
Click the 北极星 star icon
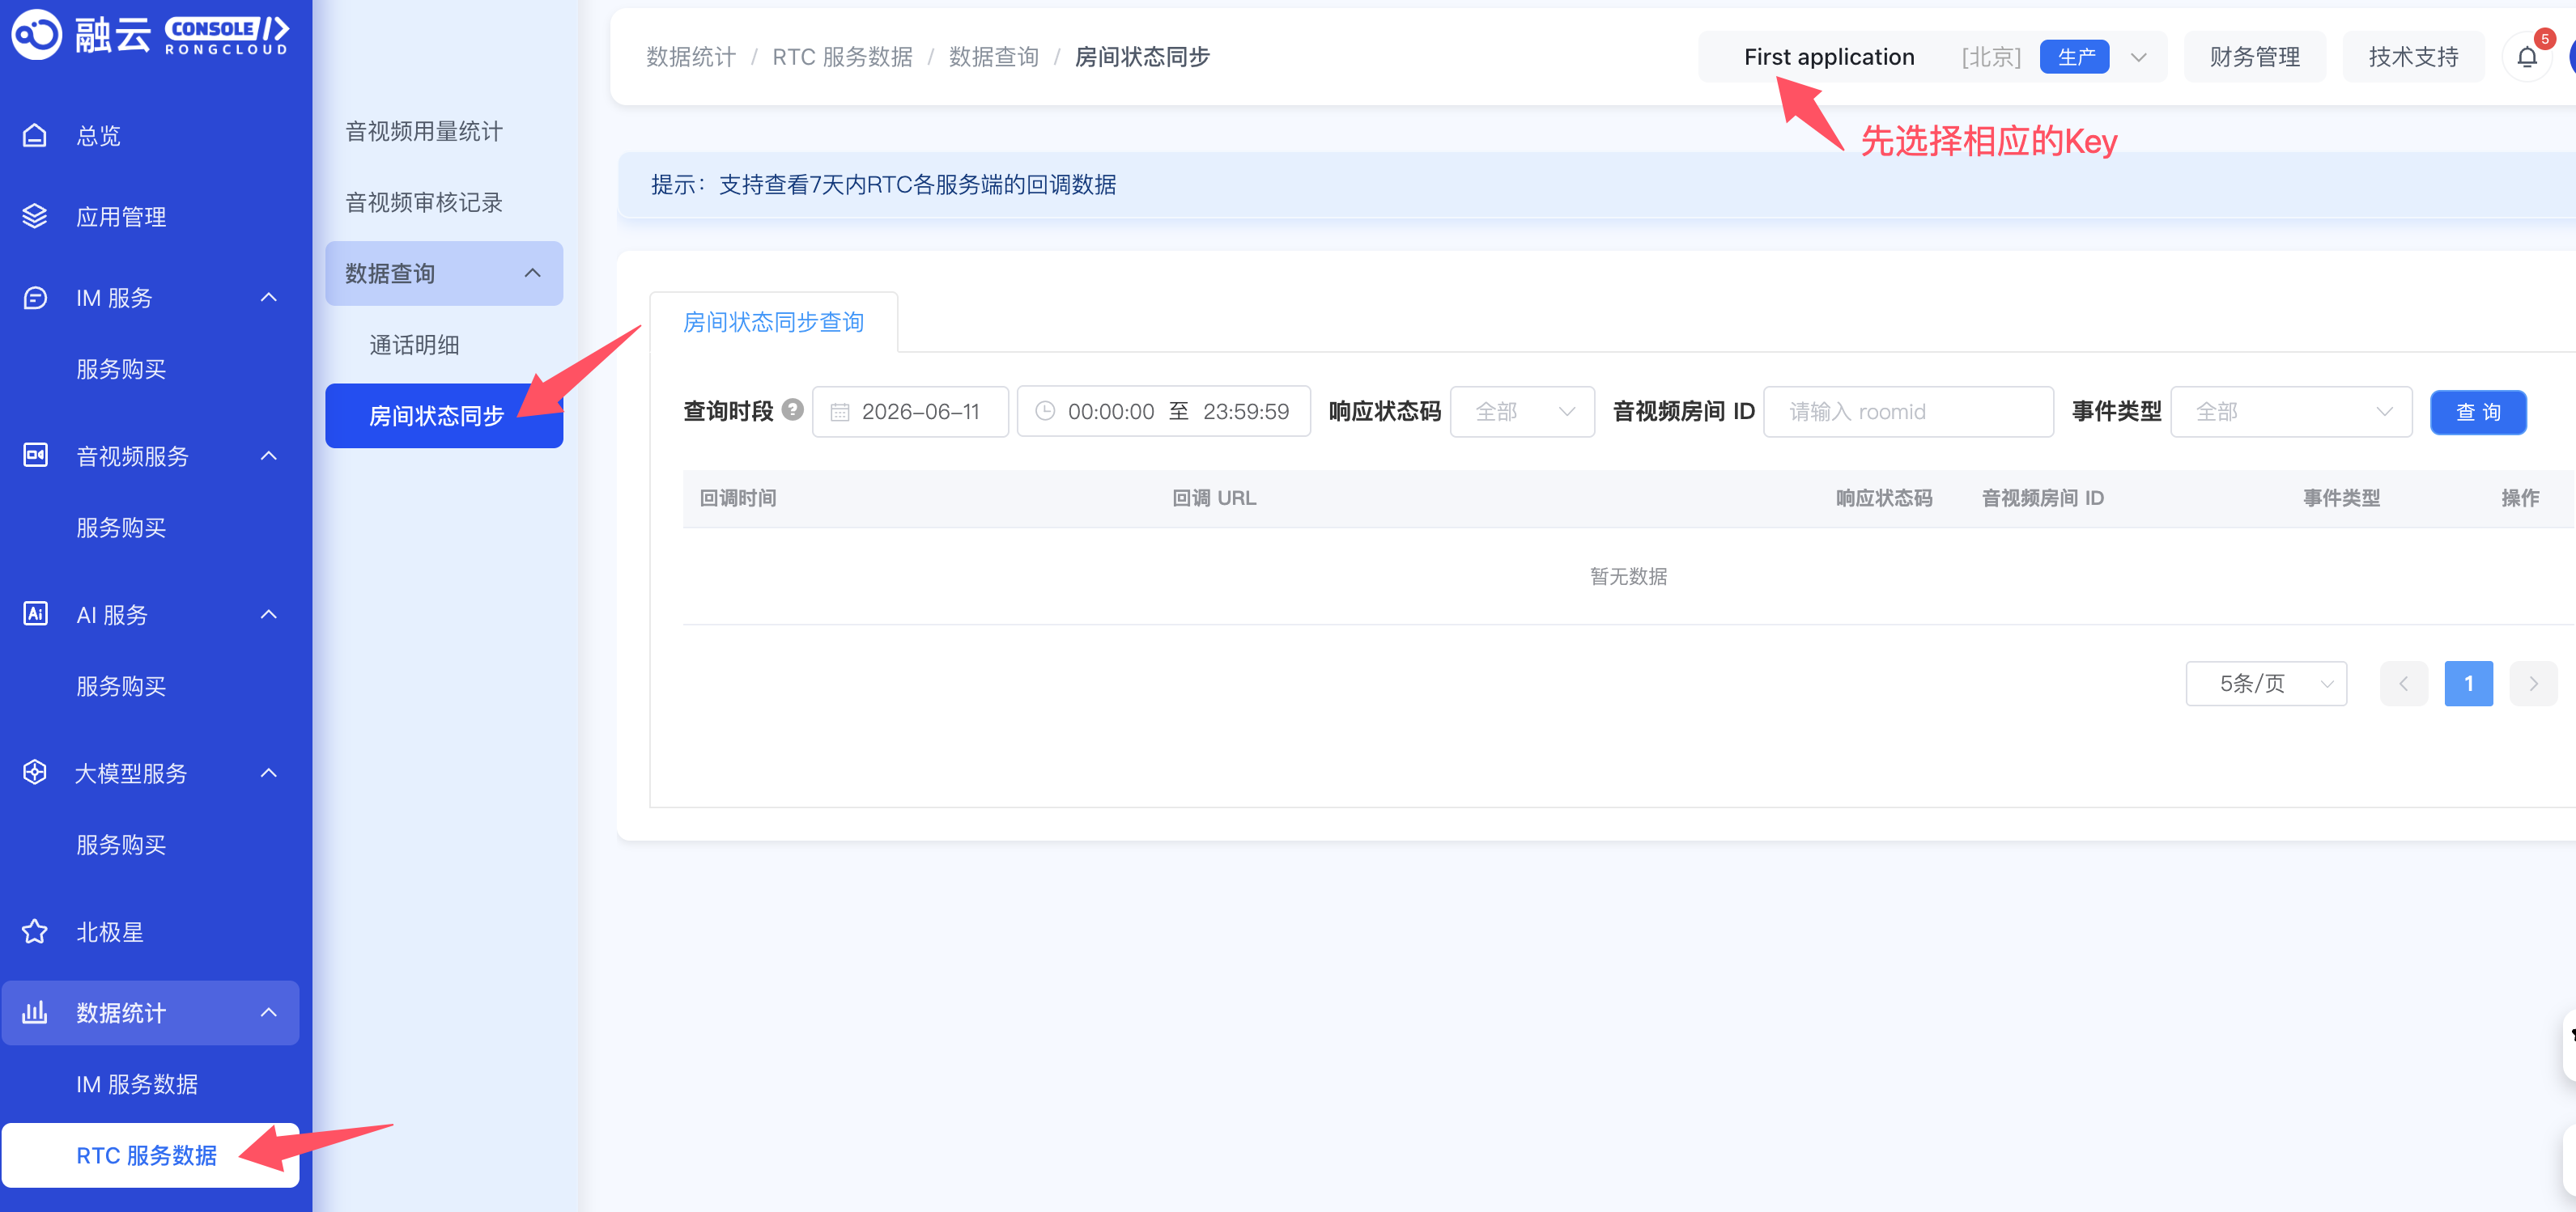(35, 931)
